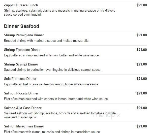This screenshot has width=152, height=136.
Task: Select the $22.00 price for Zuppa Di Pesce
Action: (x=141, y=5)
